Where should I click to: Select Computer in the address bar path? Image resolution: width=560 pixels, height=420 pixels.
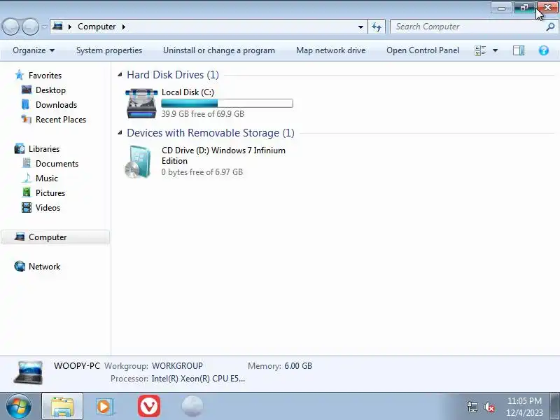(x=97, y=27)
